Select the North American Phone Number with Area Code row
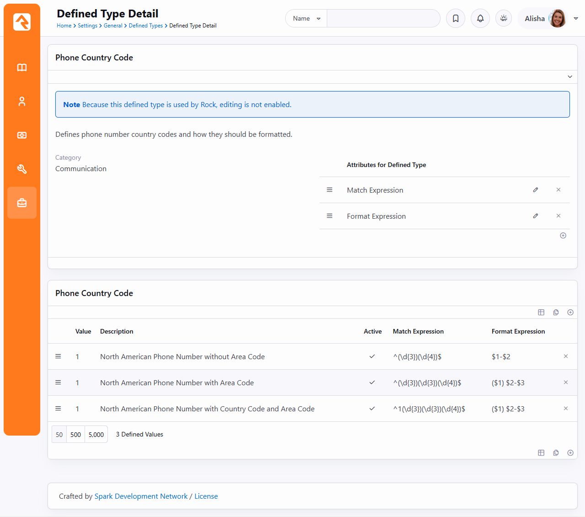Viewport: 585px width, 517px height. (177, 383)
